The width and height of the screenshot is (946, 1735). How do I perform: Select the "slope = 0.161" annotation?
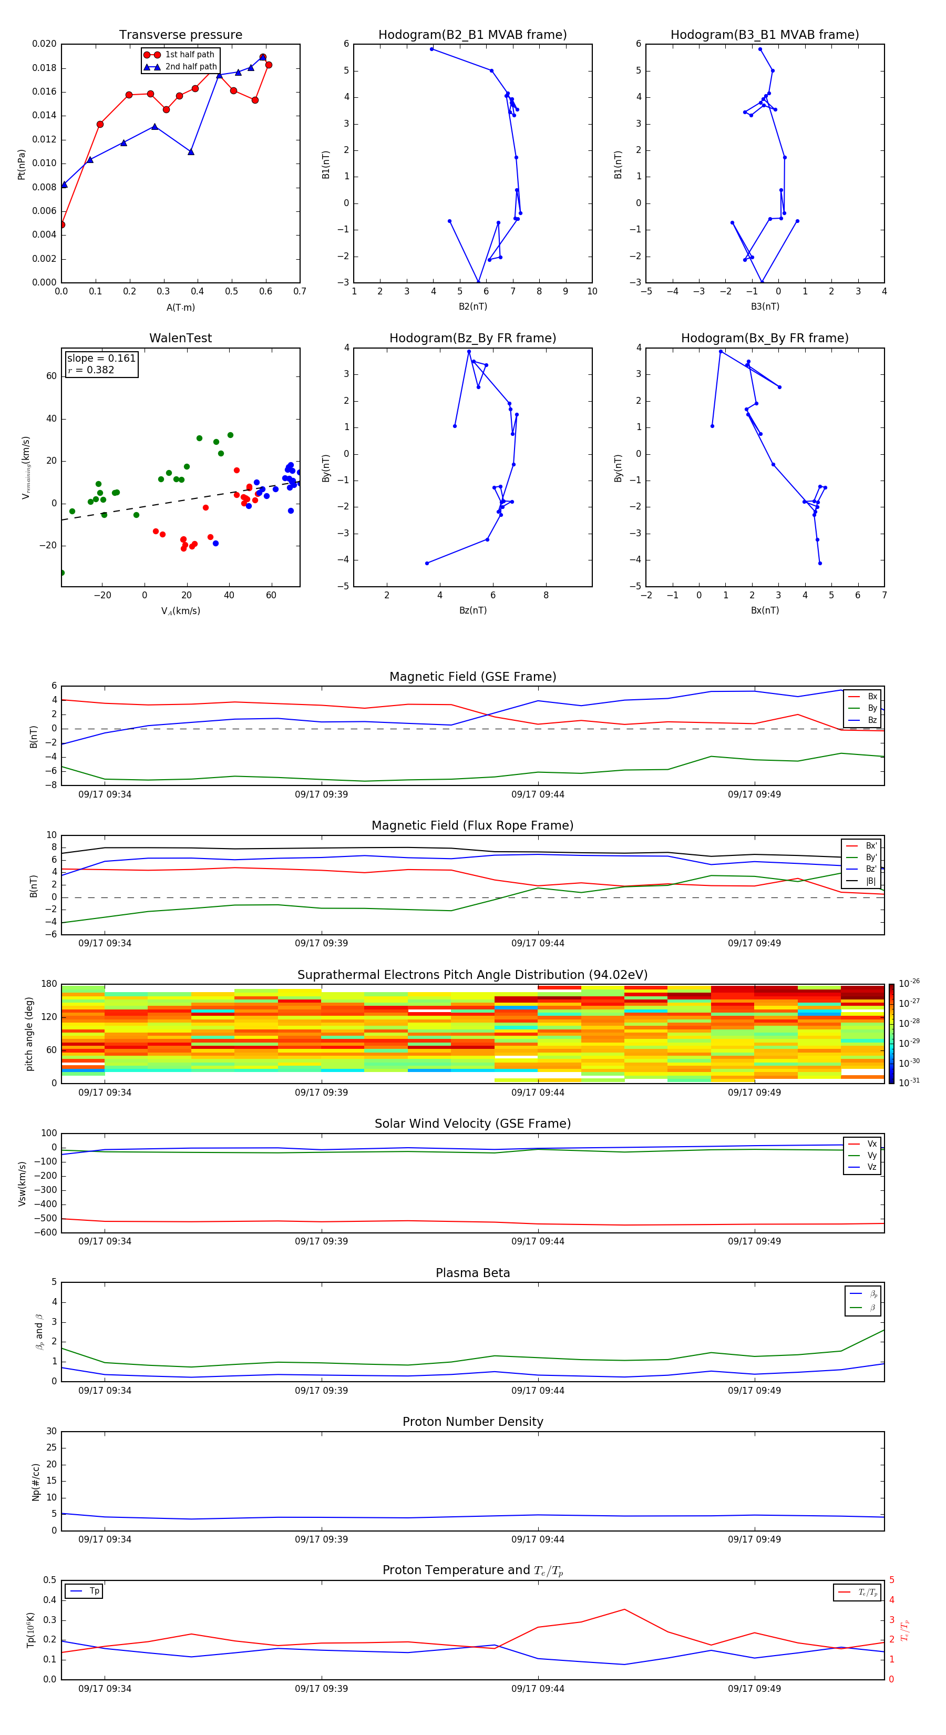[x=101, y=359]
